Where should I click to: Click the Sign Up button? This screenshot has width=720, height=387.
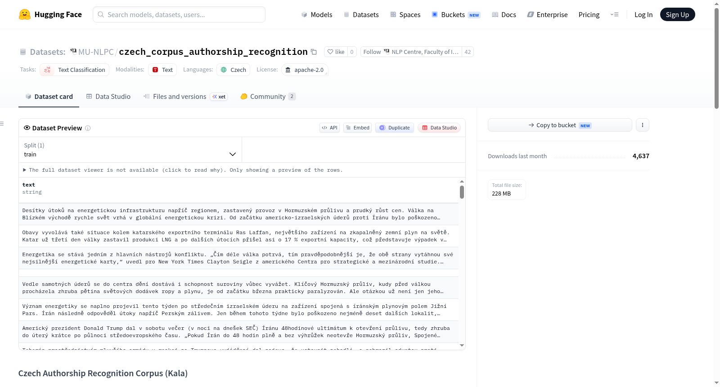(x=677, y=14)
